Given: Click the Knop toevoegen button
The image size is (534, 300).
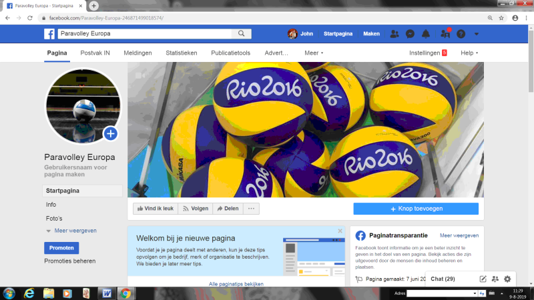Looking at the screenshot, I should [415, 209].
